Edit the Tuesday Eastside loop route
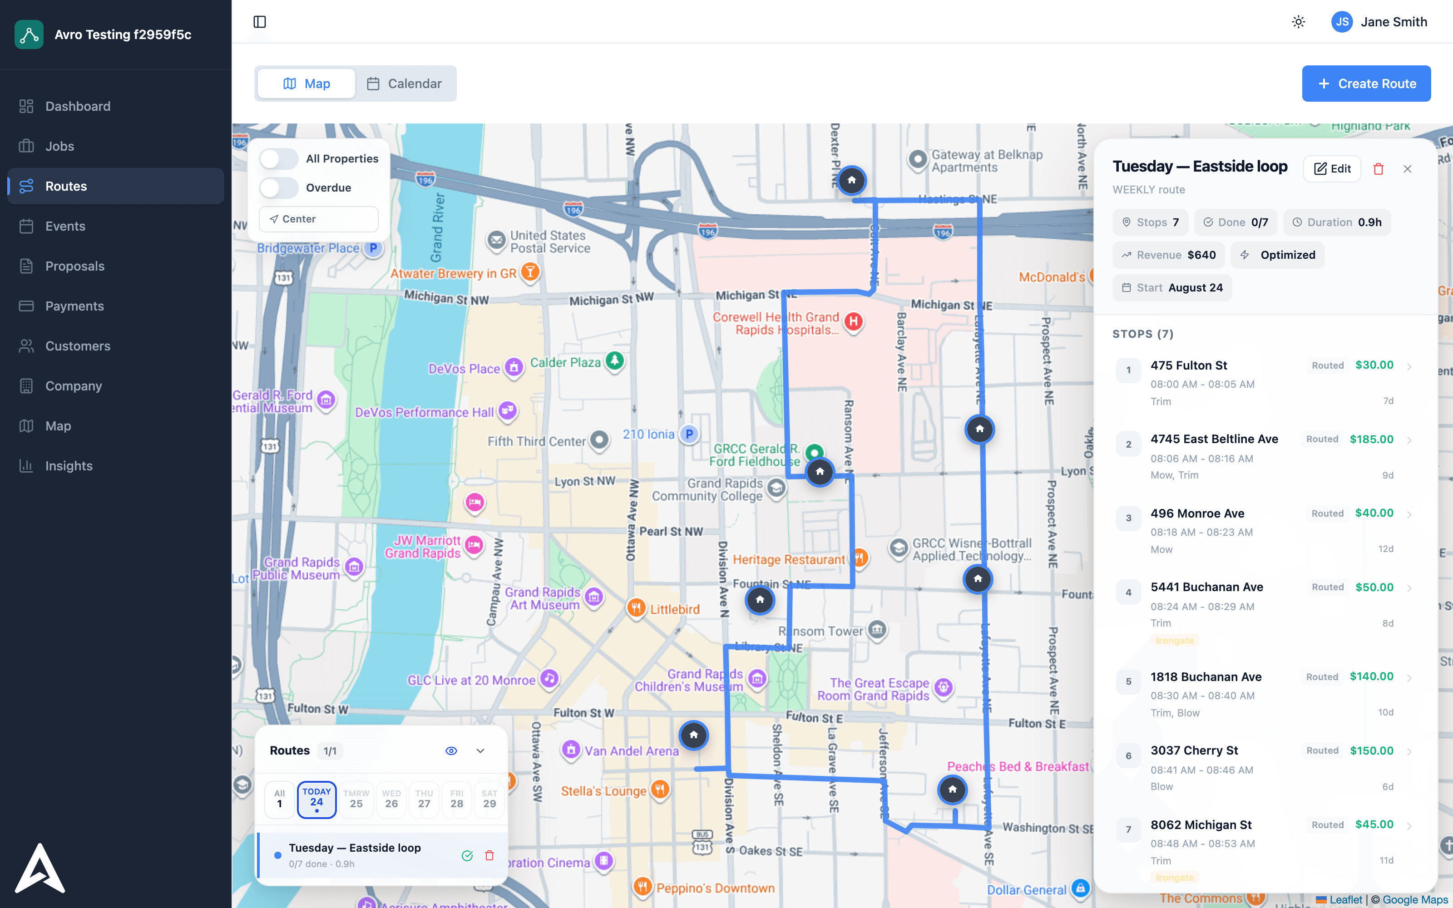This screenshot has width=1453, height=908. [1332, 169]
